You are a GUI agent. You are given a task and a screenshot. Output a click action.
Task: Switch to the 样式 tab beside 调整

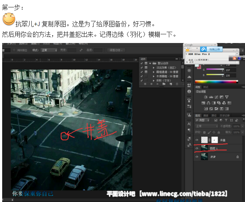[x=206, y=87]
